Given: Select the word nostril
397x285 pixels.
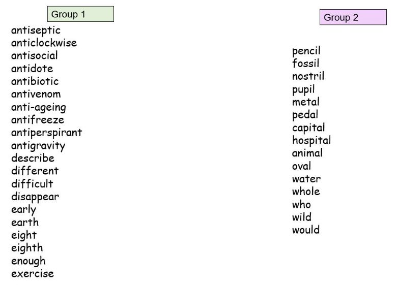Looking at the screenshot, I should pyautogui.click(x=308, y=76).
